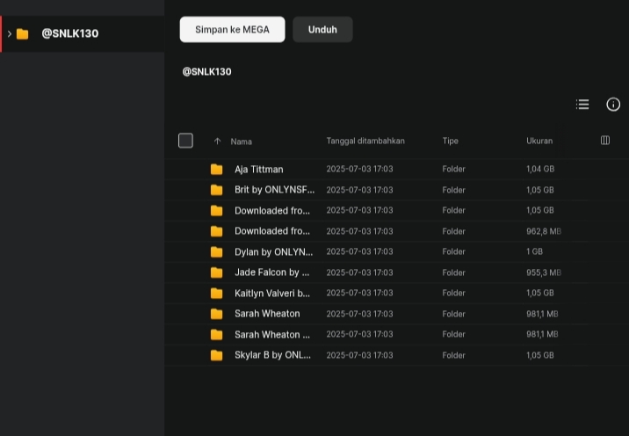Click the Folder type cell of Kaitlyn Valveri row
629x436 pixels.
pos(453,293)
